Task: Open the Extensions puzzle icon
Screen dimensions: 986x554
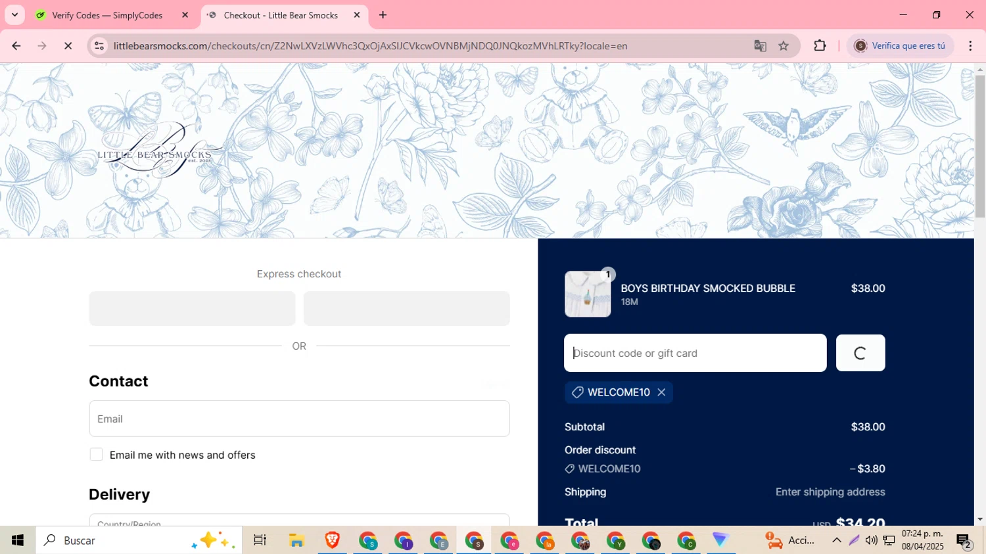Action: (x=820, y=46)
